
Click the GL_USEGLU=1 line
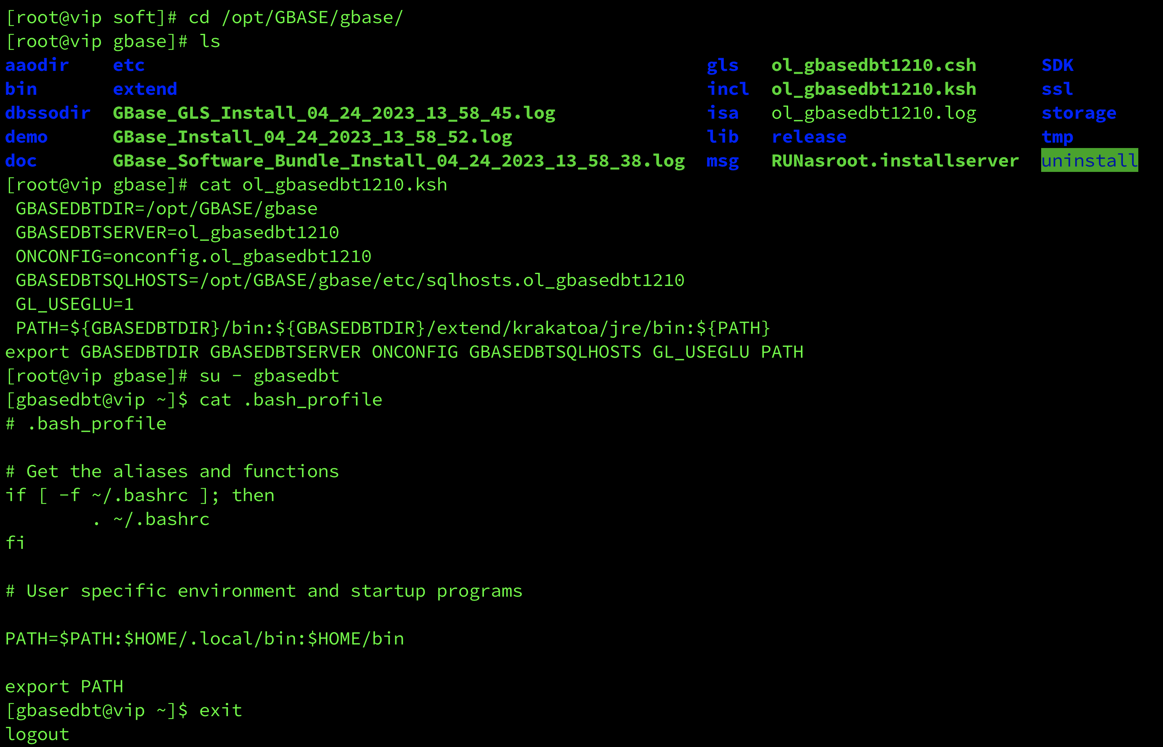(75, 304)
